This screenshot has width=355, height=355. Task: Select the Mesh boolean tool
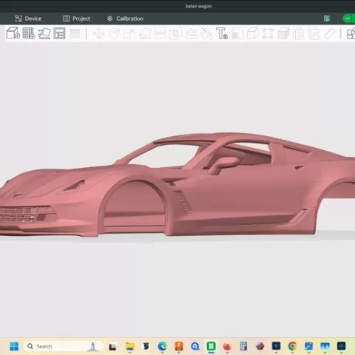(175, 33)
